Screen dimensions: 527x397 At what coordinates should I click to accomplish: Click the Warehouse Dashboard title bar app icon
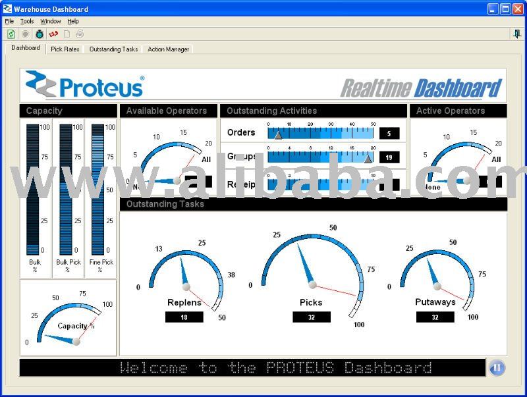(x=7, y=9)
